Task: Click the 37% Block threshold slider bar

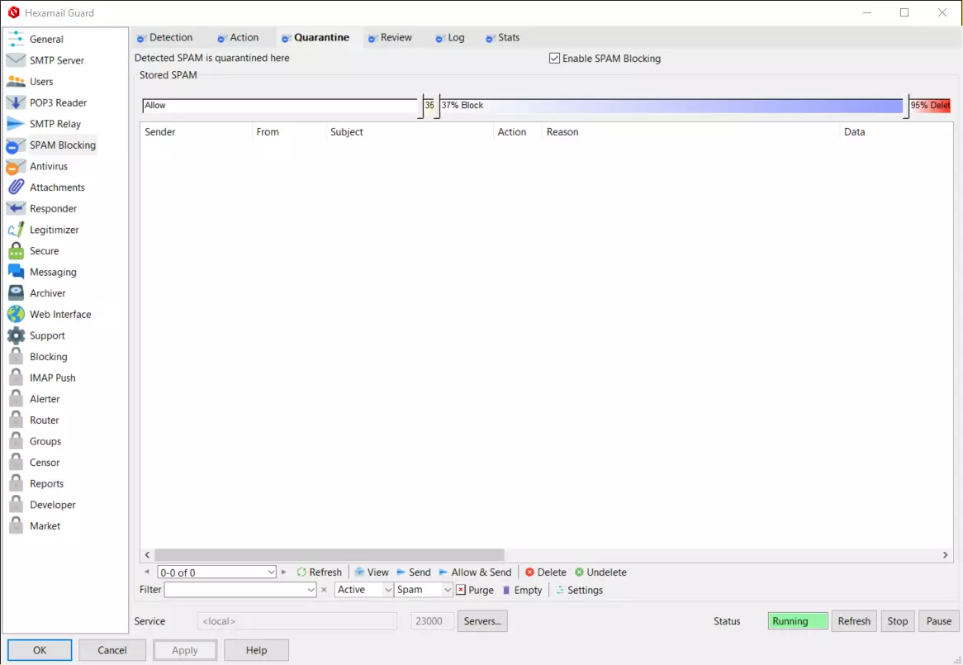Action: 670,106
